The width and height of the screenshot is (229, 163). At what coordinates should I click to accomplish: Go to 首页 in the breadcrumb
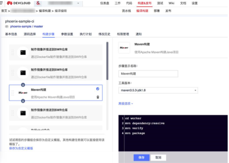[x=4, y=11]
